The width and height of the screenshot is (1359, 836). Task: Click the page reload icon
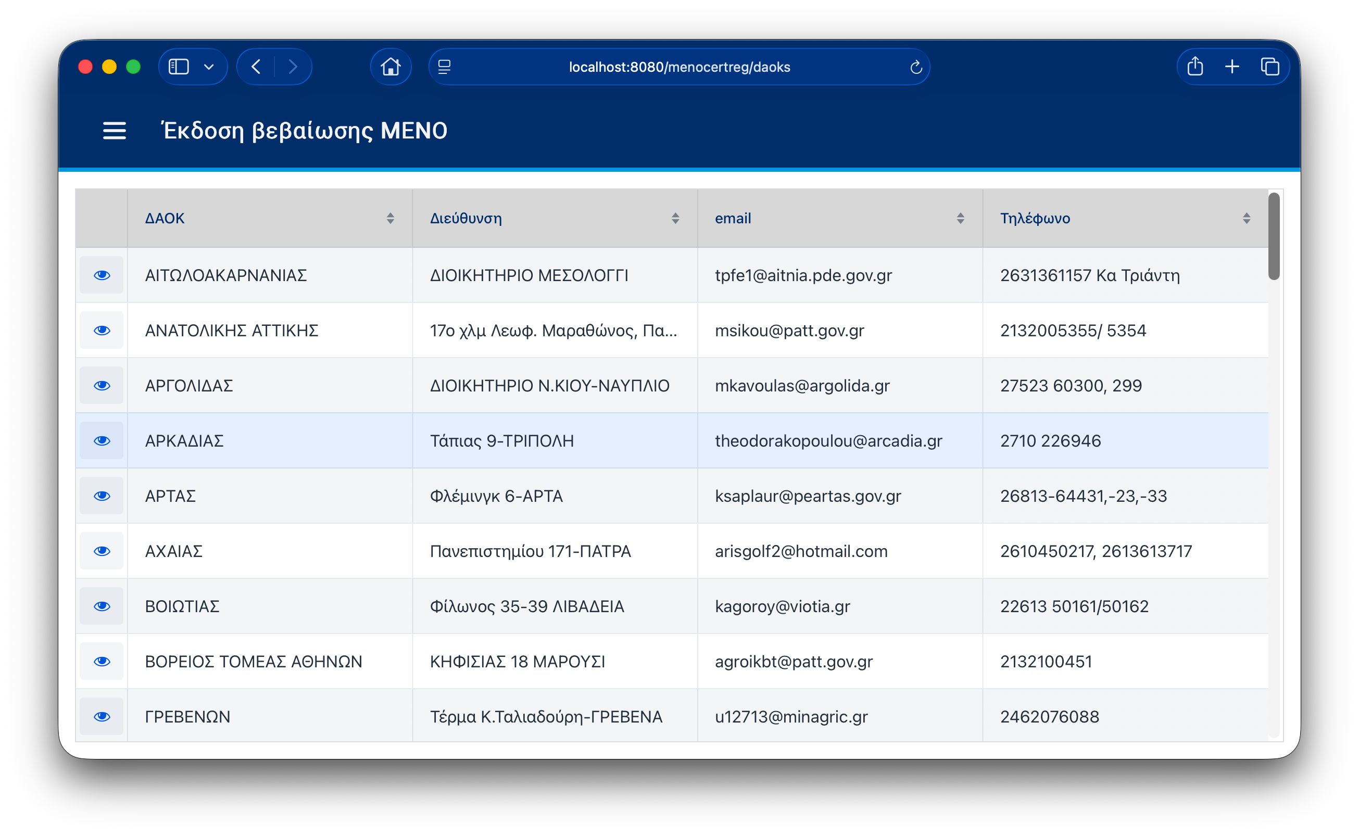(x=915, y=68)
